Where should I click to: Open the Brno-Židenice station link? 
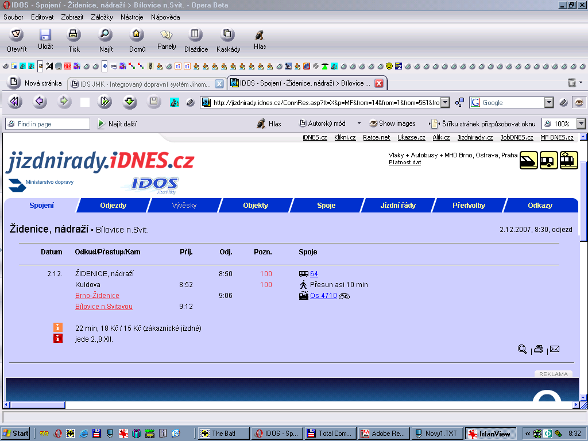click(97, 296)
